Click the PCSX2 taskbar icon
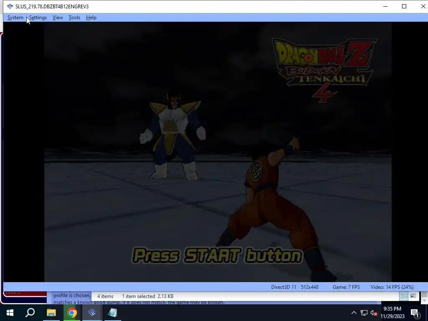The height and width of the screenshot is (321, 428). [x=92, y=313]
